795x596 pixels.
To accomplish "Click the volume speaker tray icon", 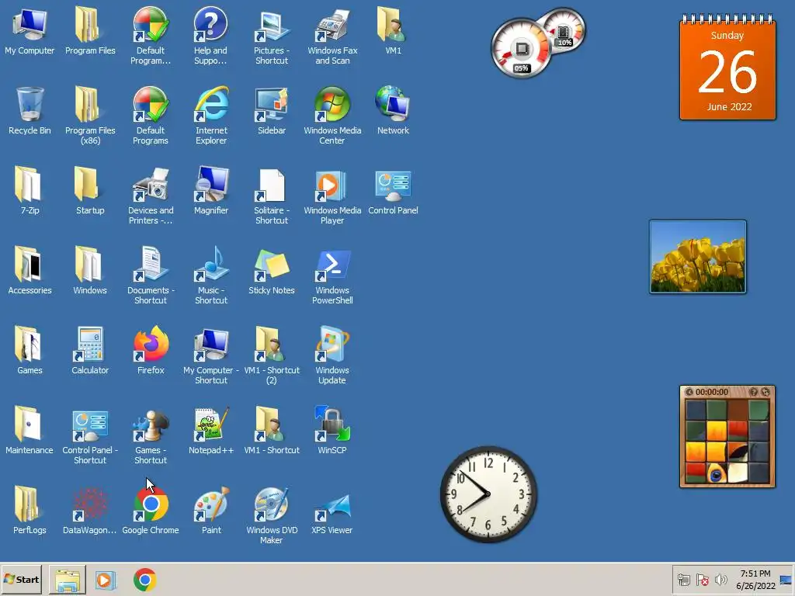I will click(x=720, y=579).
